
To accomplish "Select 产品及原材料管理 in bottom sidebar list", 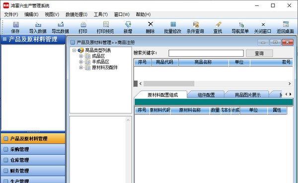I will coord(33,138).
